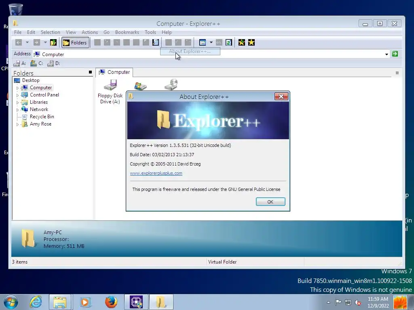Expand the Libraries tree node
414x310 pixels.
point(17,102)
